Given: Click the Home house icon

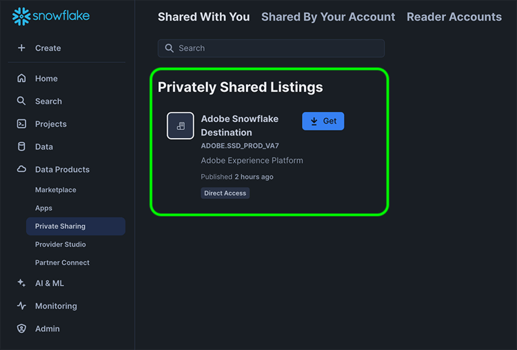Looking at the screenshot, I should (21, 79).
